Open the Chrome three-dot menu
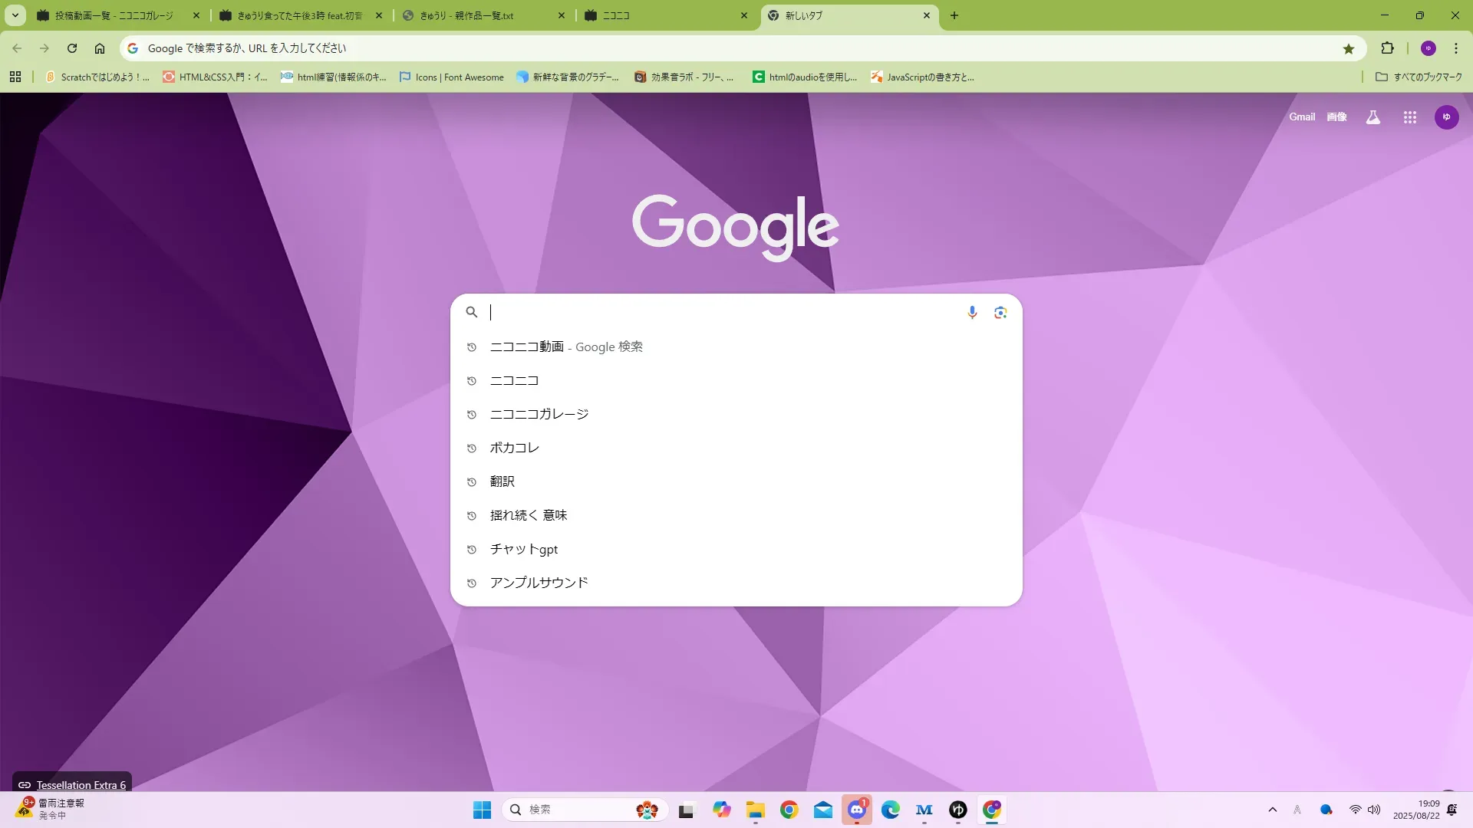 click(1455, 48)
